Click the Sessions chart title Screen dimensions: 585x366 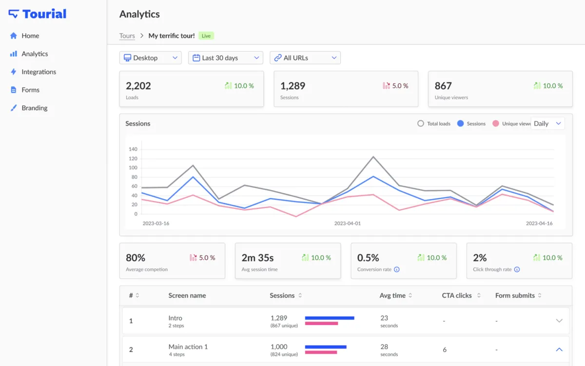138,123
